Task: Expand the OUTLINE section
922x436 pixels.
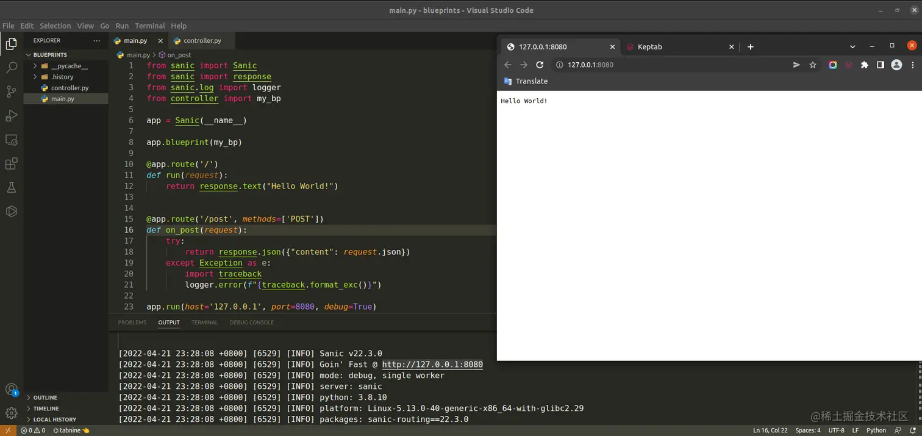Action: point(45,398)
